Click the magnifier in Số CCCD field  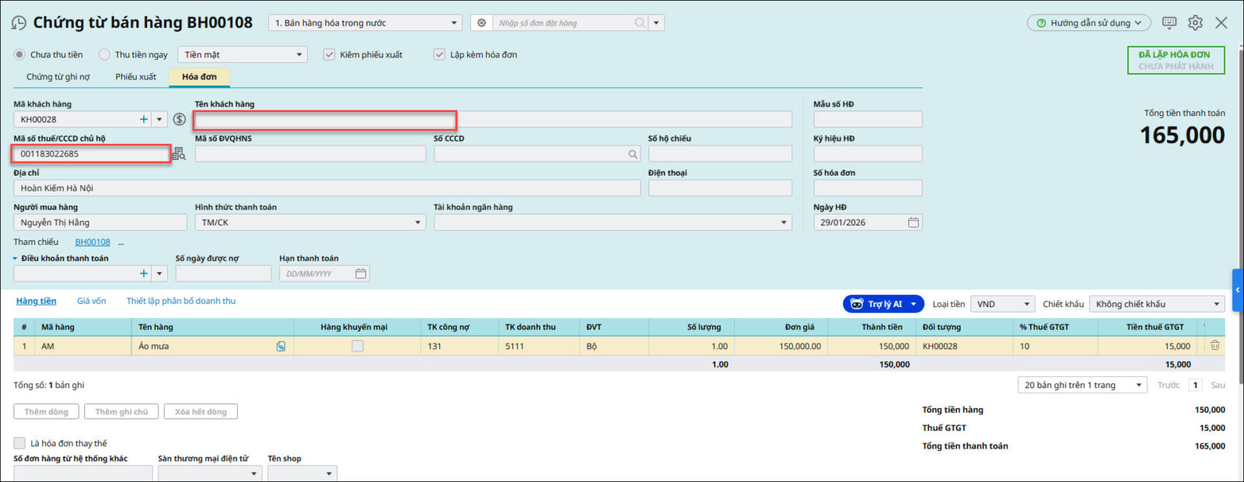(633, 154)
